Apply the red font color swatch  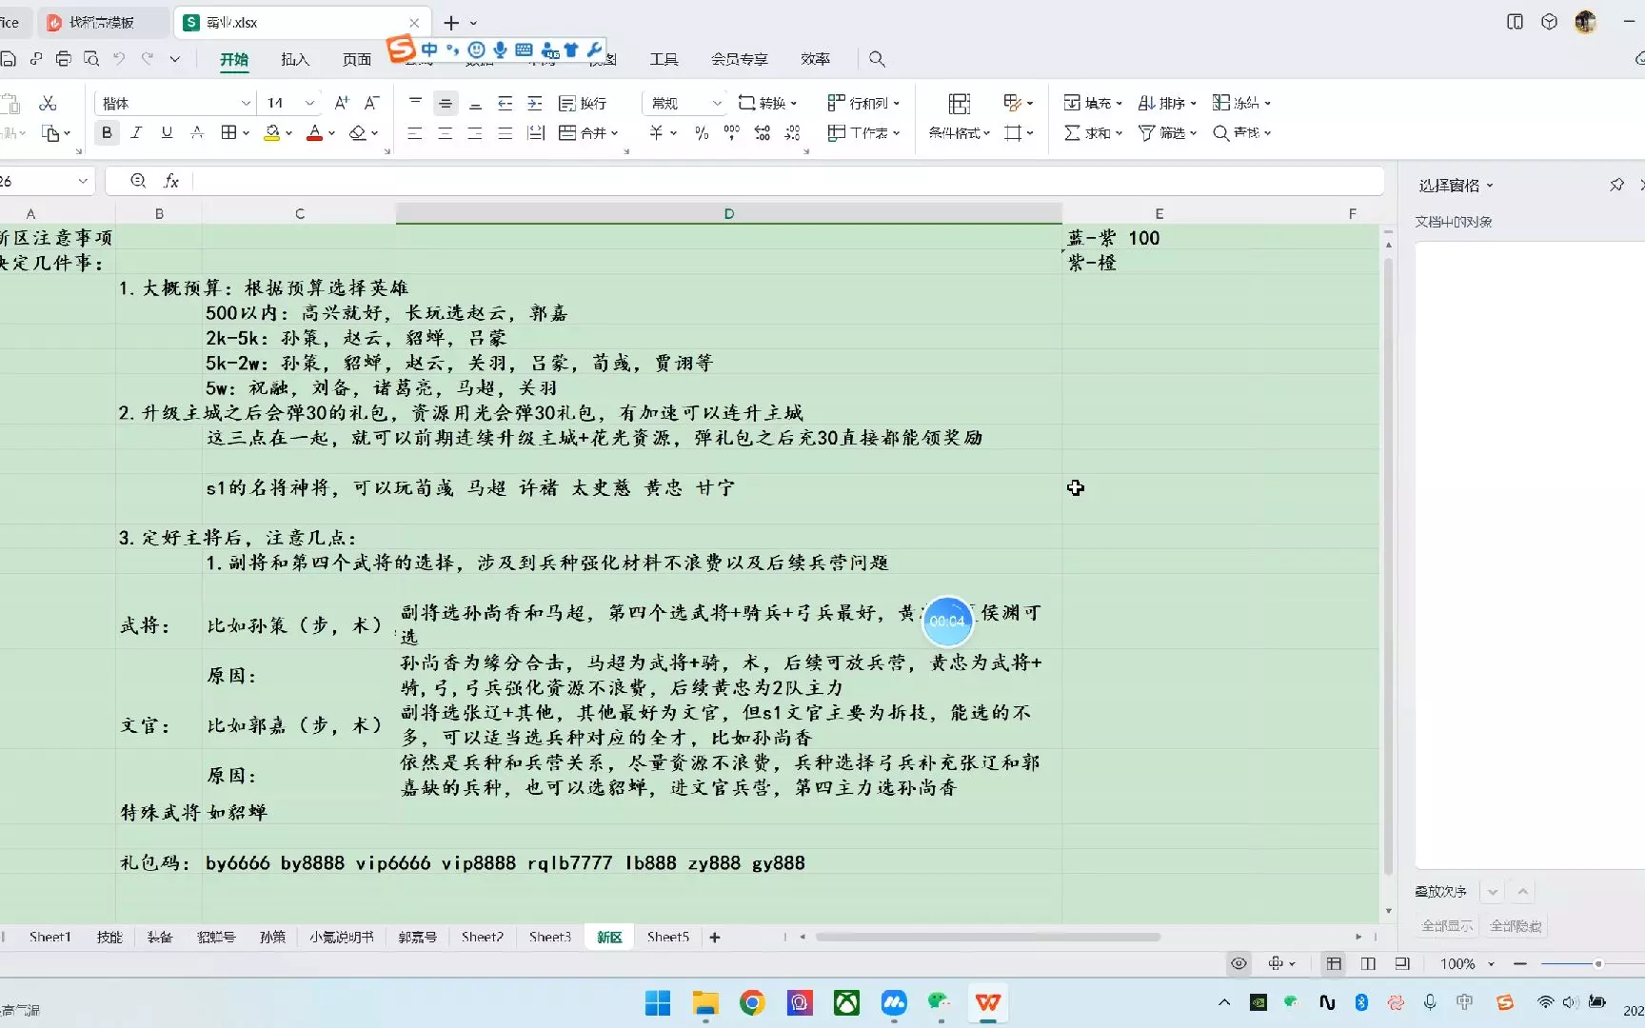[314, 133]
